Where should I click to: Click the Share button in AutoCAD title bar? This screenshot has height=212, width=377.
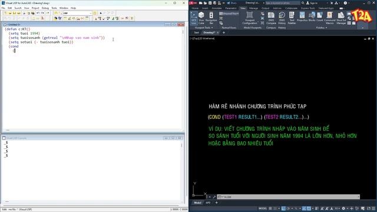232,3
